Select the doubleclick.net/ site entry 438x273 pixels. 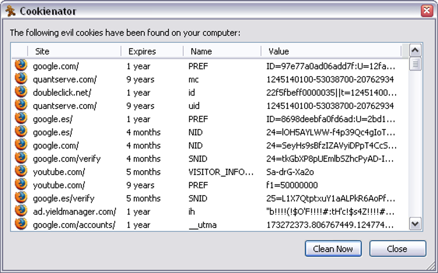point(62,93)
